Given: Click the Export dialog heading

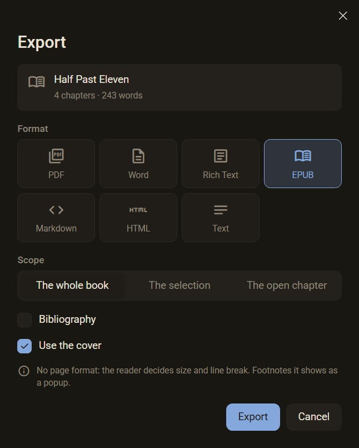Looking at the screenshot, I should pos(42,42).
